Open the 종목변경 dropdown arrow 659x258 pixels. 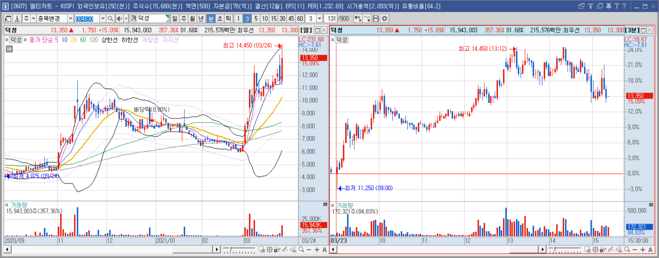pos(70,18)
